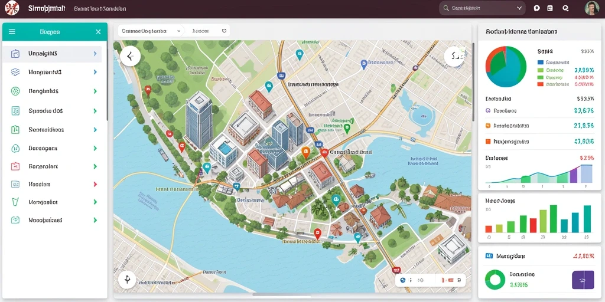Viewport: 605px width, 302px height.
Task: Click the red map pin in the park
Action: [147, 90]
